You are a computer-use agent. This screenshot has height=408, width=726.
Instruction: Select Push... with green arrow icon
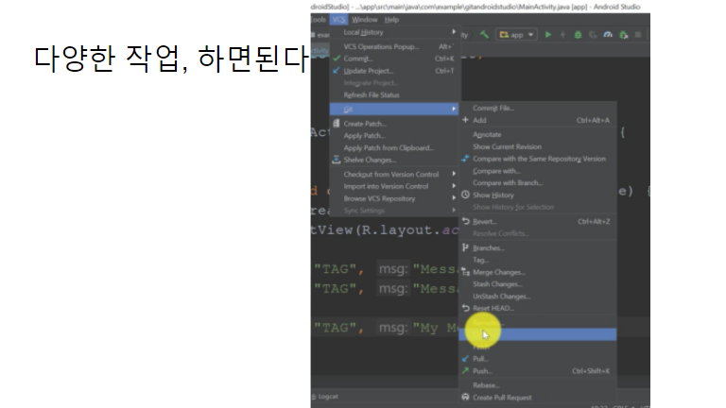click(538, 371)
